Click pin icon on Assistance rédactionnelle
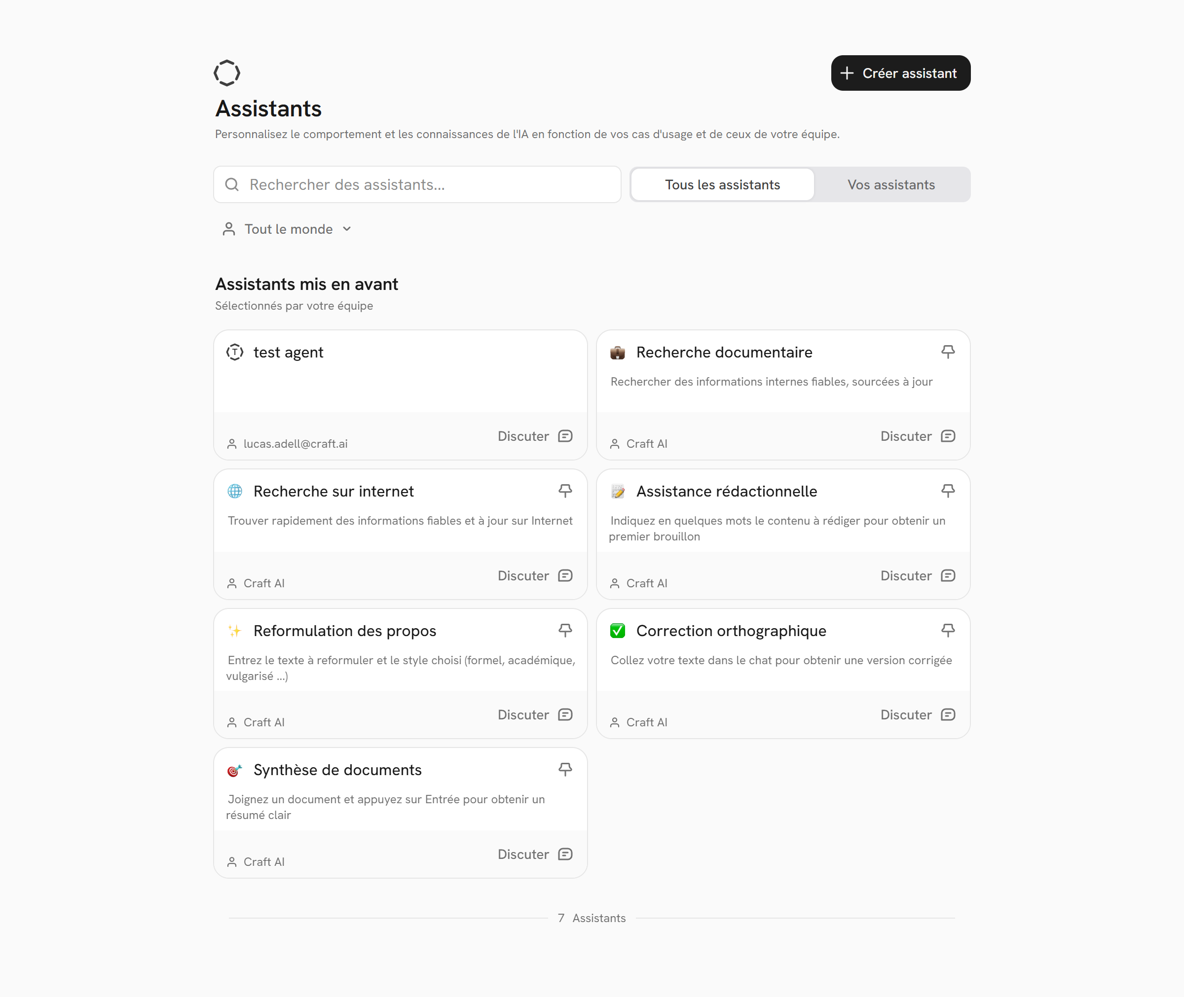 (x=948, y=491)
